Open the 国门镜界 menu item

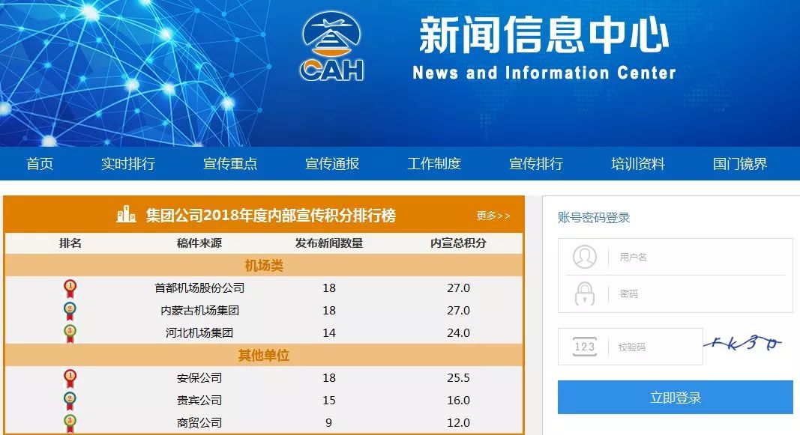739,164
